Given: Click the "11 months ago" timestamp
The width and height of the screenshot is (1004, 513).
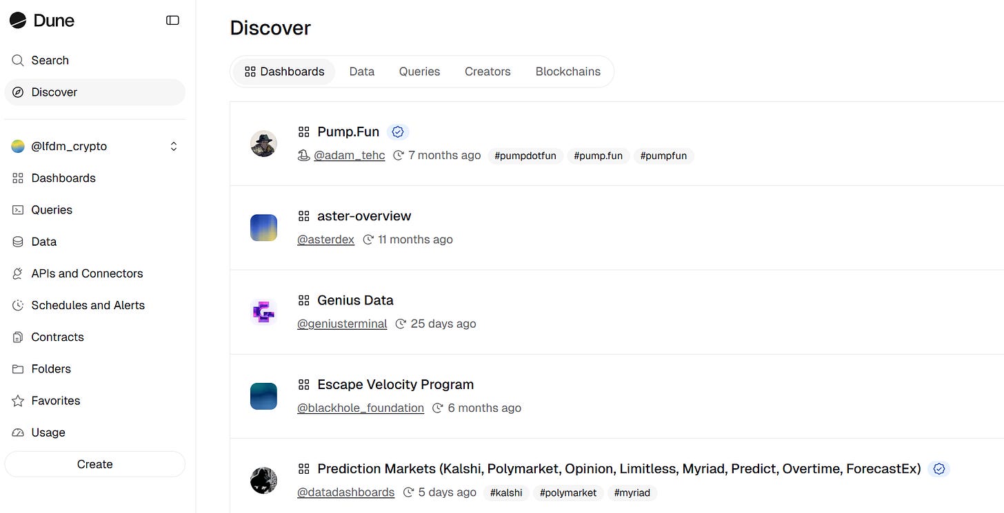Looking at the screenshot, I should click(415, 240).
